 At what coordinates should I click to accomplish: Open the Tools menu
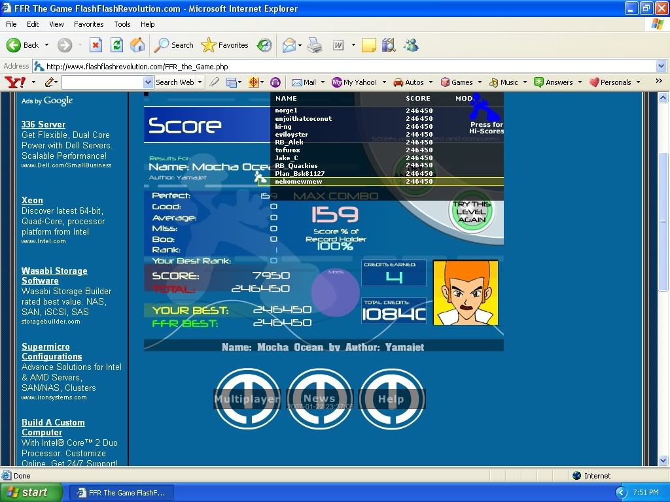pos(122,24)
